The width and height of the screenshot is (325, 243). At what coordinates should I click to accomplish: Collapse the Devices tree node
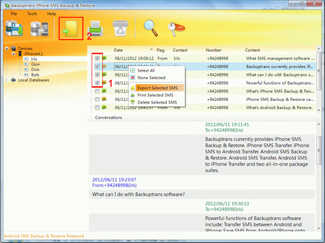[x=7, y=49]
